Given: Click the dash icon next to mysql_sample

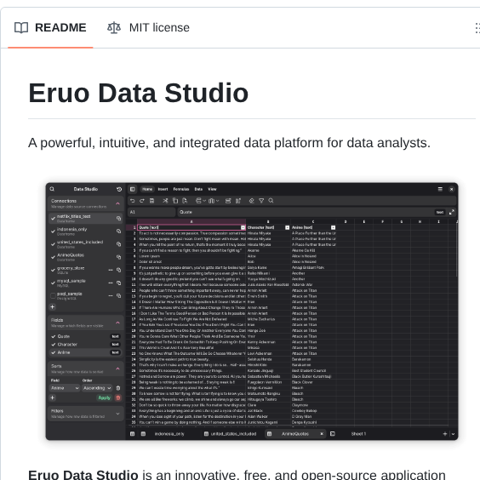Looking at the screenshot, I should coord(111,283).
